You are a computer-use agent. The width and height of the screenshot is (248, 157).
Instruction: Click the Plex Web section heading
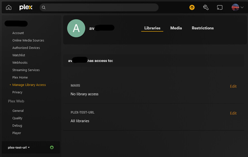16,101
